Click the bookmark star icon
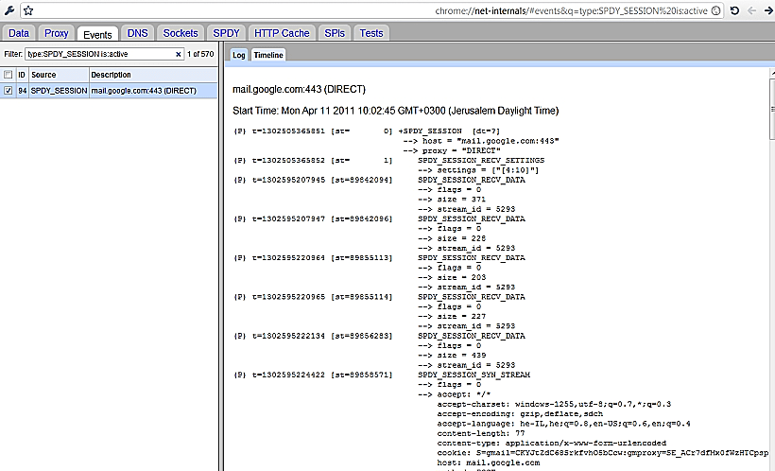The width and height of the screenshot is (775, 471). (28, 10)
